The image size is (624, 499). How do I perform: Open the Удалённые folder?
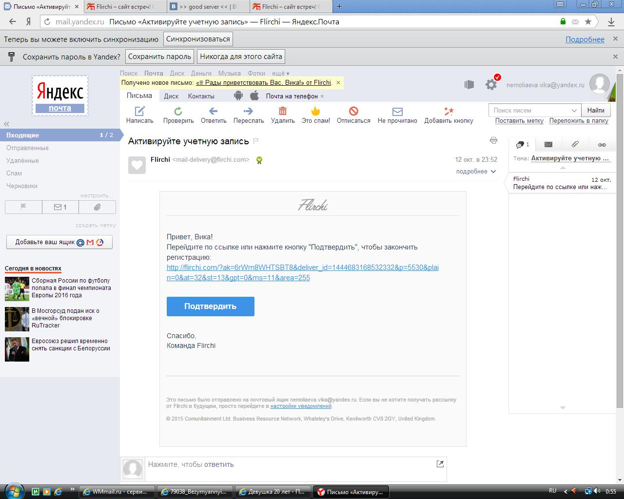[x=22, y=160]
